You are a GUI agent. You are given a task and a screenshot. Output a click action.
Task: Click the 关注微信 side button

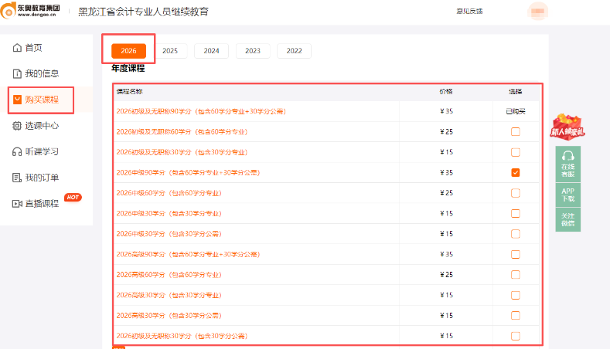pos(568,219)
